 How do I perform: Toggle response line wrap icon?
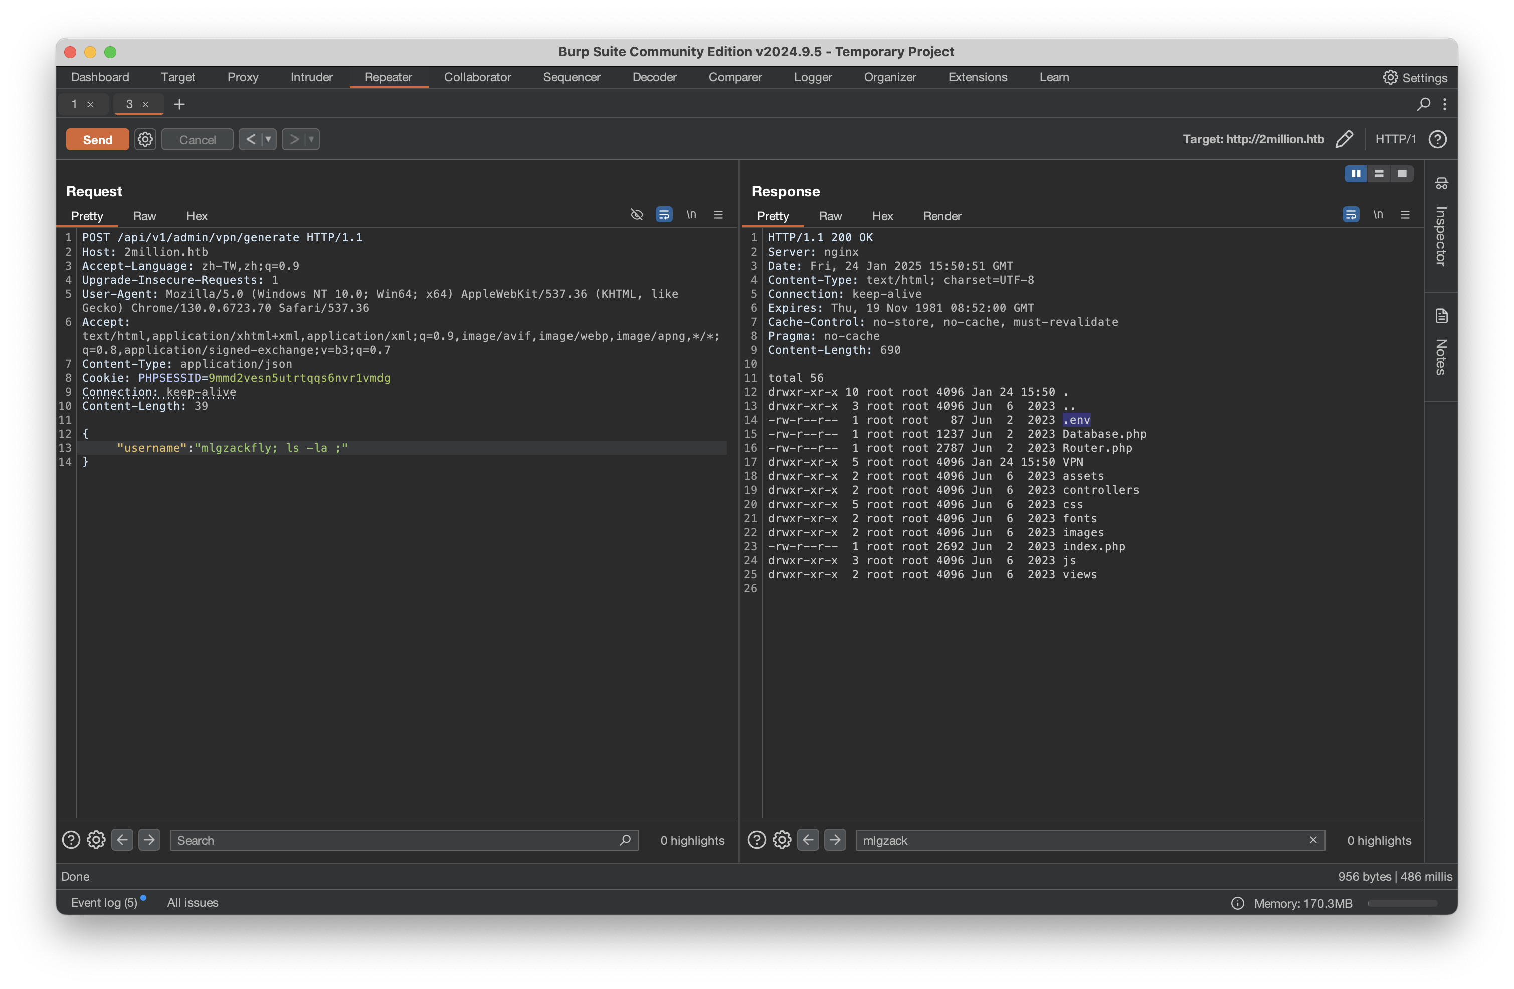pyautogui.click(x=1351, y=215)
